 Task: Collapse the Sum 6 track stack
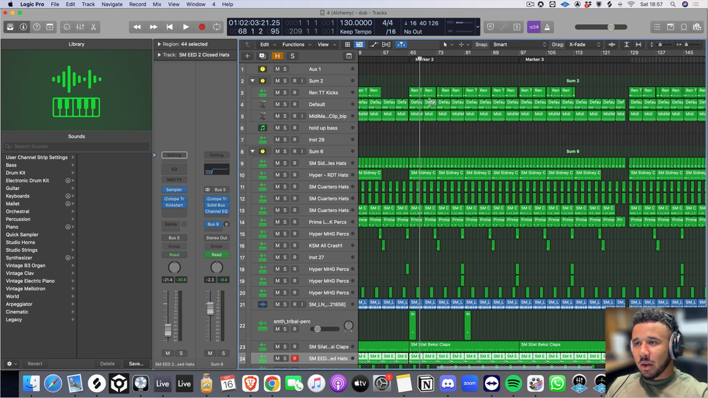[x=252, y=151]
